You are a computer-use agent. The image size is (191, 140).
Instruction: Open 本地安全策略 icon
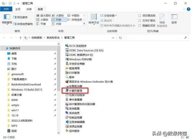click(67, 64)
